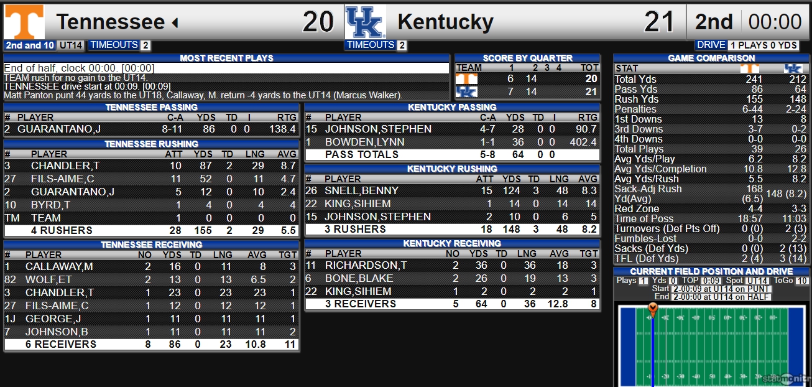
Task: Select CHANDLER,T row in Tennessee Rushing
Action: (152, 166)
